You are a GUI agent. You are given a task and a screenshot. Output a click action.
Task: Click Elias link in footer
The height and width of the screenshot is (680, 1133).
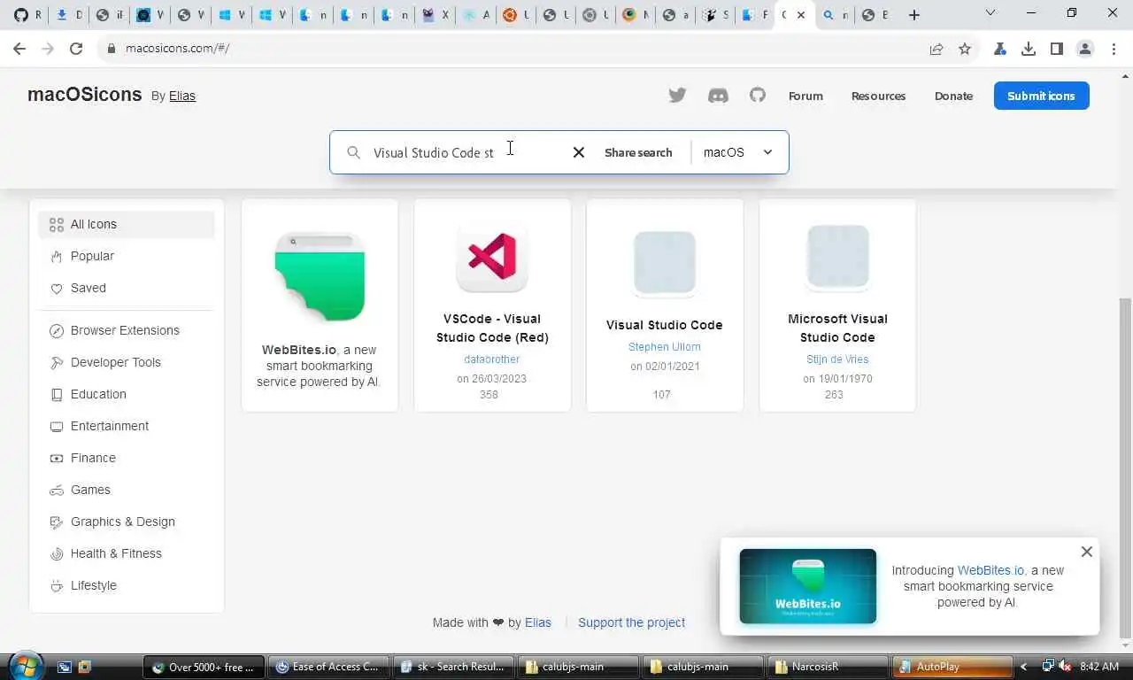pyautogui.click(x=538, y=622)
